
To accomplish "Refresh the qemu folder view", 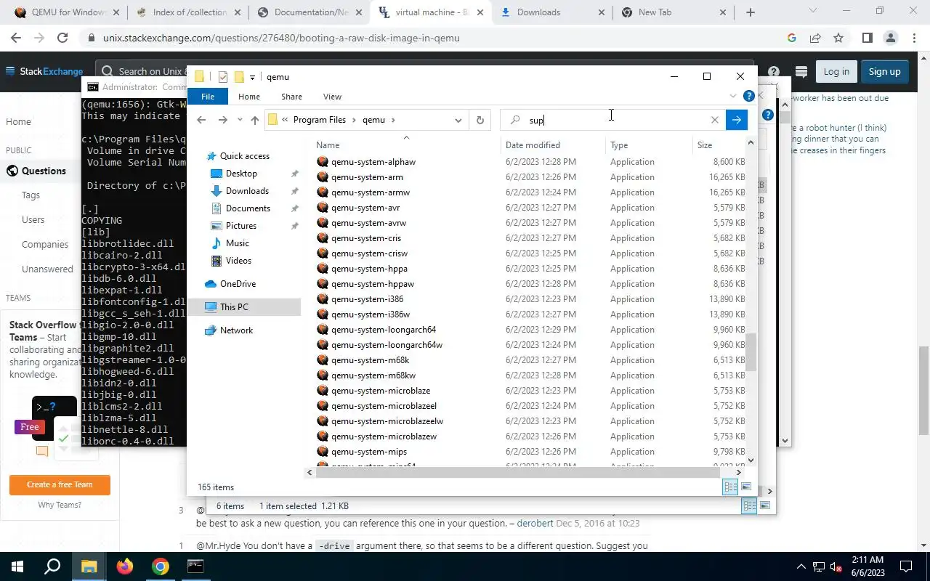I will pos(480,120).
